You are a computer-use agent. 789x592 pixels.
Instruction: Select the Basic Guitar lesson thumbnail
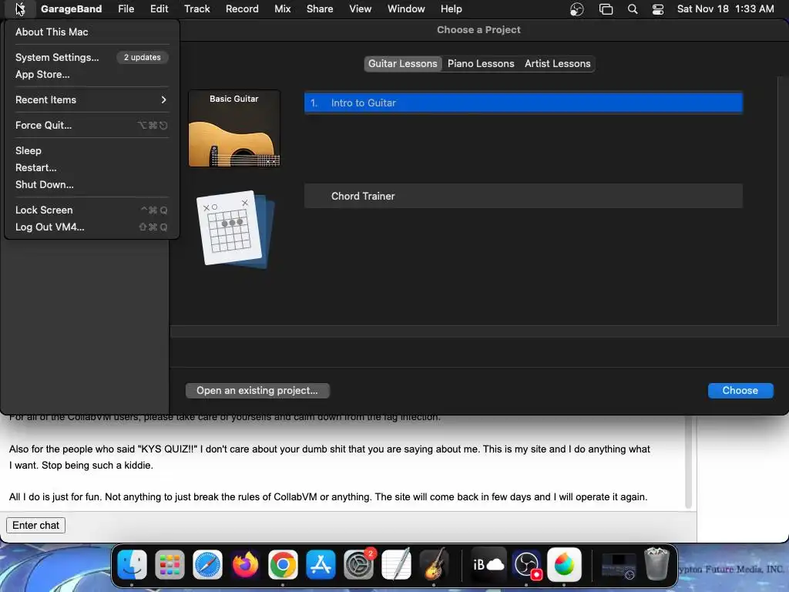pyautogui.click(x=234, y=129)
